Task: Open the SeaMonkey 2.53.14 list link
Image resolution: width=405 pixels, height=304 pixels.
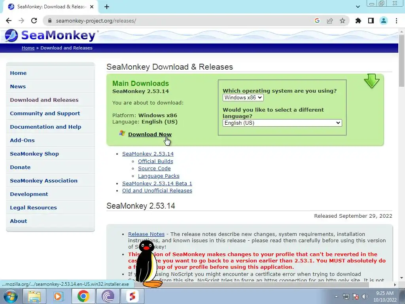Action: coord(148,154)
